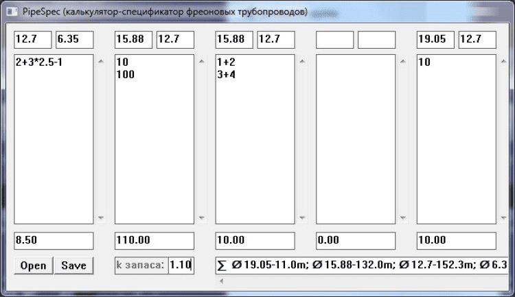Click the Open button
The image size is (515, 297).
34,265
